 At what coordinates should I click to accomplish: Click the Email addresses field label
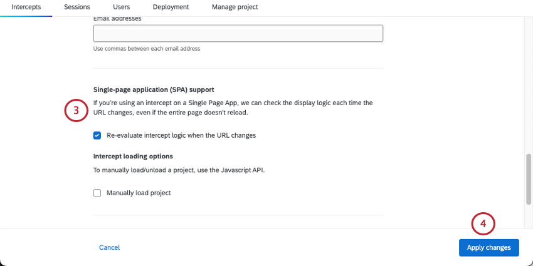click(117, 19)
